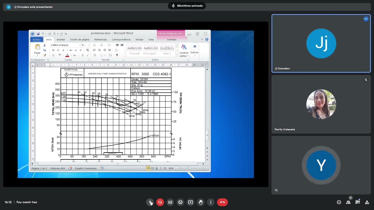Click the spelling check icon in the status bar
Image resolution: width=374 pixels, height=210 pixels.
click(70, 168)
